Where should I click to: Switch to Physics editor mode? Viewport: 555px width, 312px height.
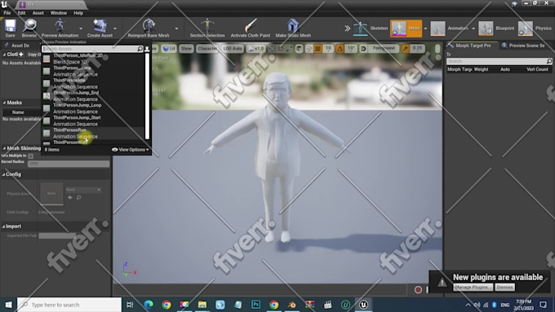[x=535, y=29]
